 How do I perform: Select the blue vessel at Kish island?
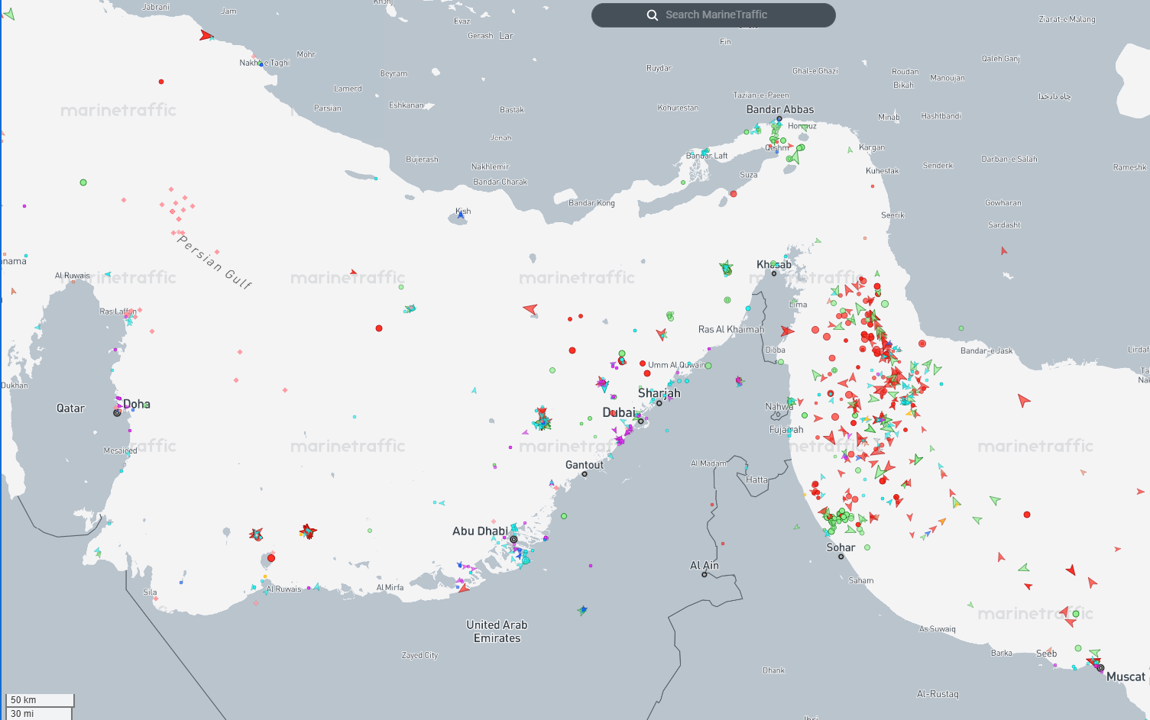tap(461, 216)
